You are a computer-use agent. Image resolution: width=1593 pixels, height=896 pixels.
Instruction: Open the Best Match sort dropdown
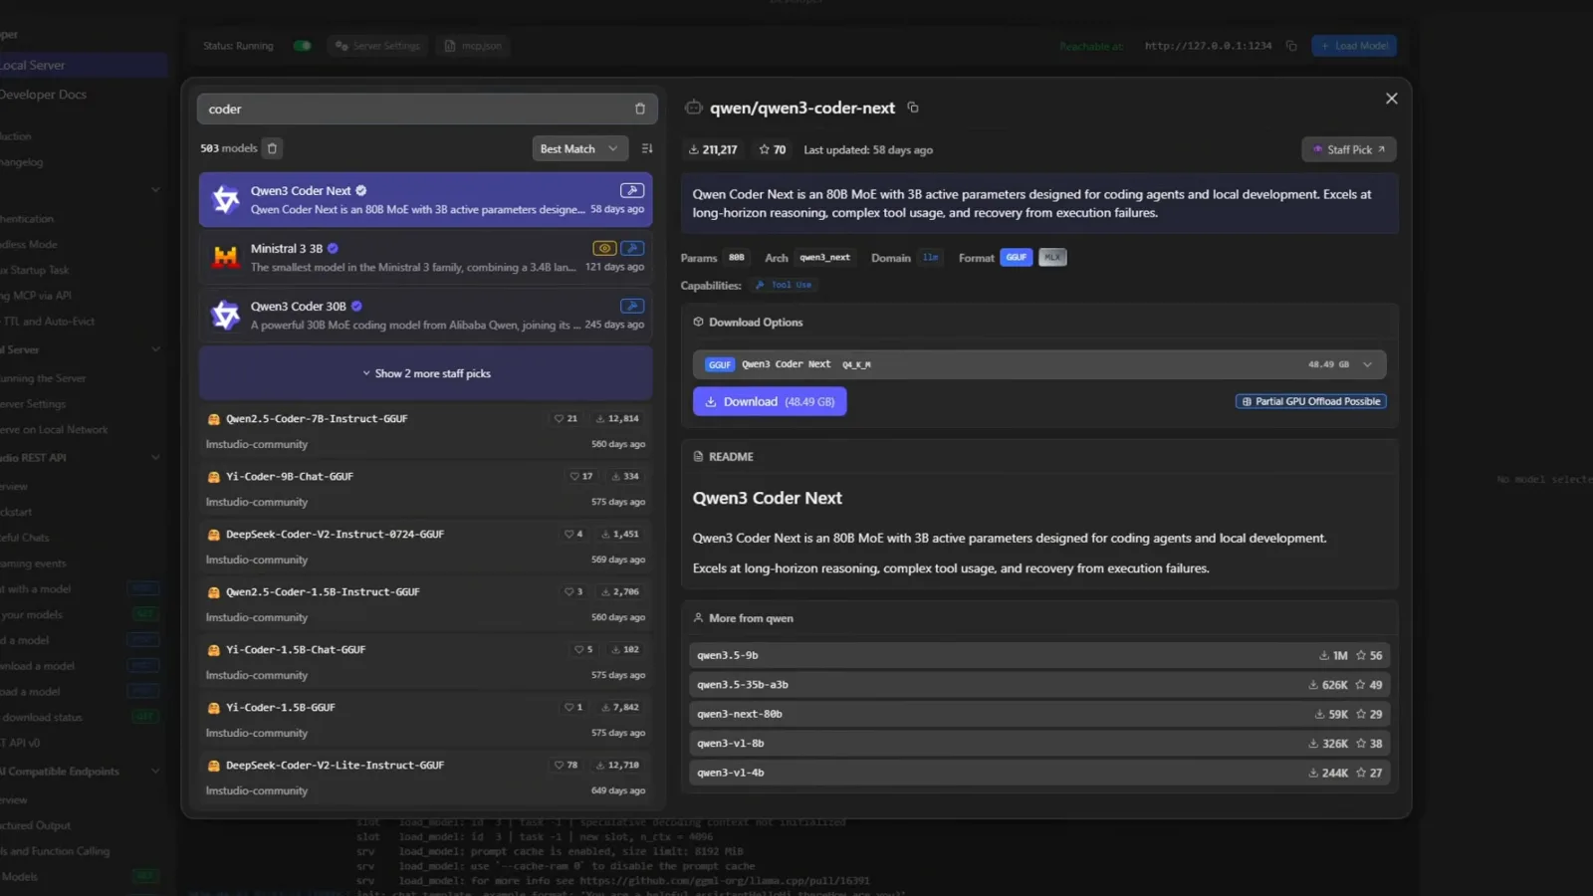579,148
